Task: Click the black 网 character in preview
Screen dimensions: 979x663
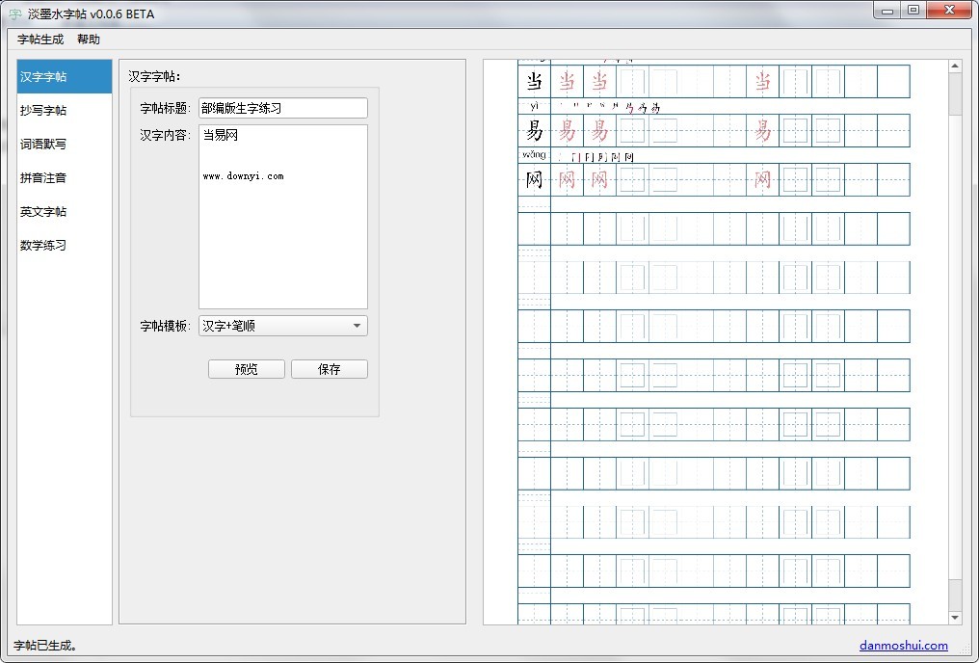Action: [534, 179]
